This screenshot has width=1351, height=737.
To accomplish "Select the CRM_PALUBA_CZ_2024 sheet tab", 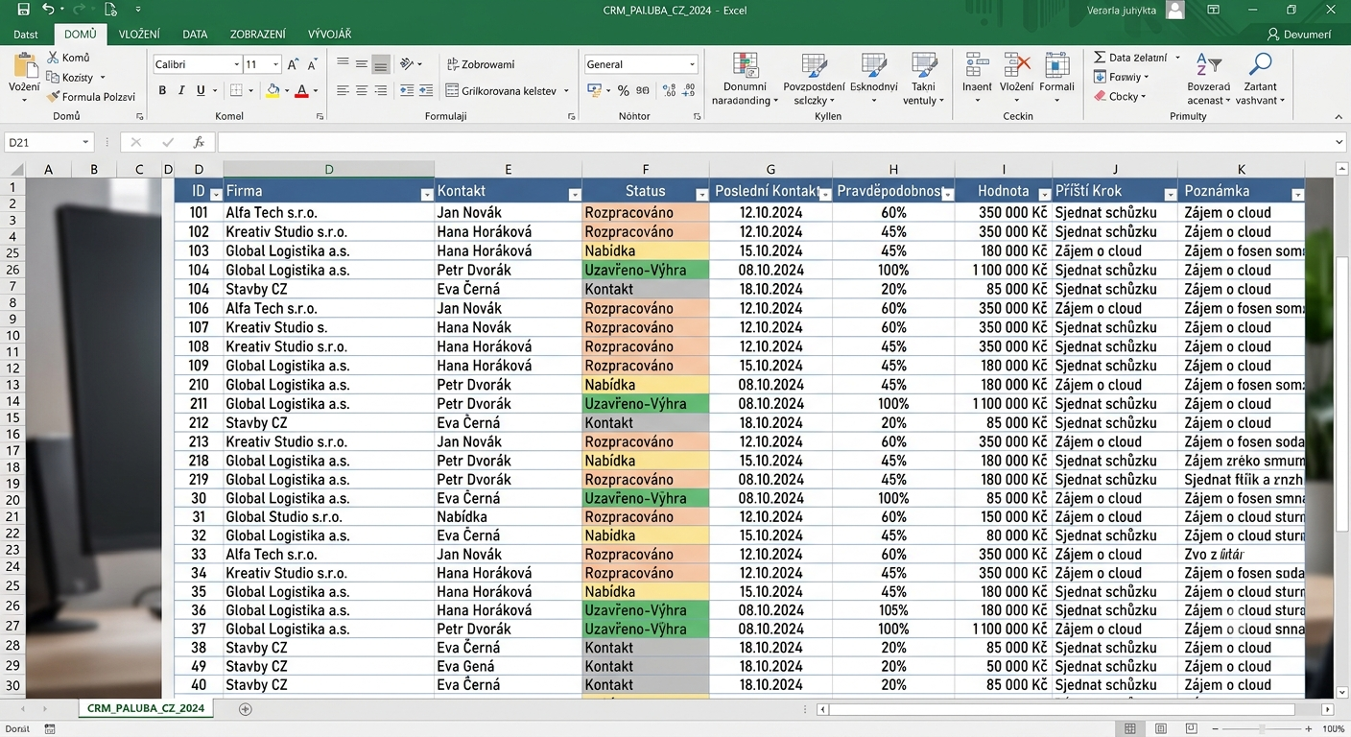I will [146, 708].
